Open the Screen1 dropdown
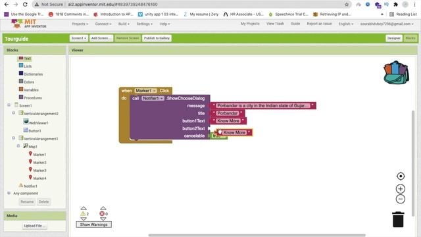Image resolution: width=421 pixels, height=237 pixels. [79, 38]
